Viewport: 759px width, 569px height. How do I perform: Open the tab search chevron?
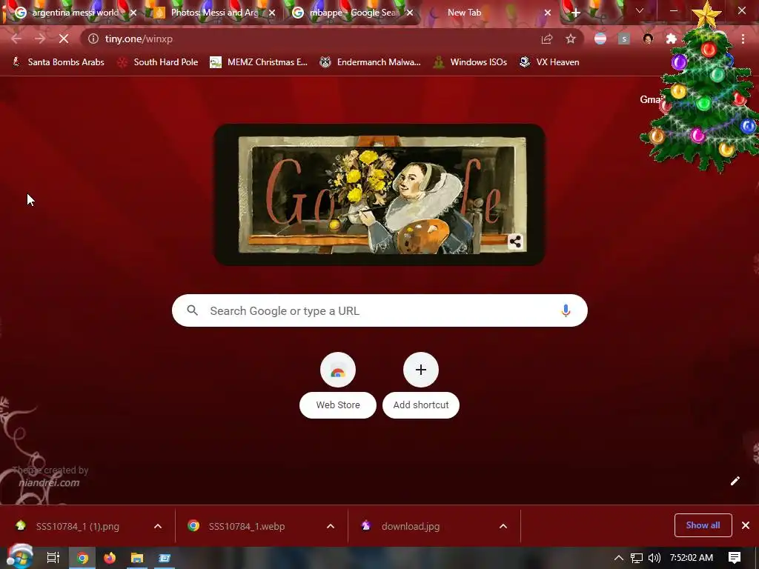click(x=640, y=10)
